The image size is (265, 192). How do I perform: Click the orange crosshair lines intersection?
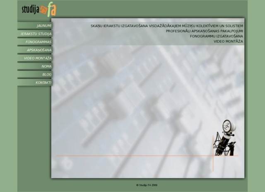213,156
